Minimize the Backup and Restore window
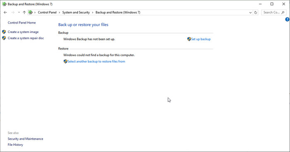Image resolution: width=290 pixels, height=152 pixels. tap(260, 4)
